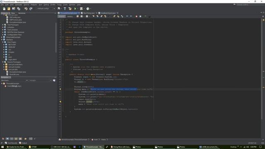The height and width of the screenshot is (149, 265).
Task: Run the project with green arrow
Action: [75, 9]
